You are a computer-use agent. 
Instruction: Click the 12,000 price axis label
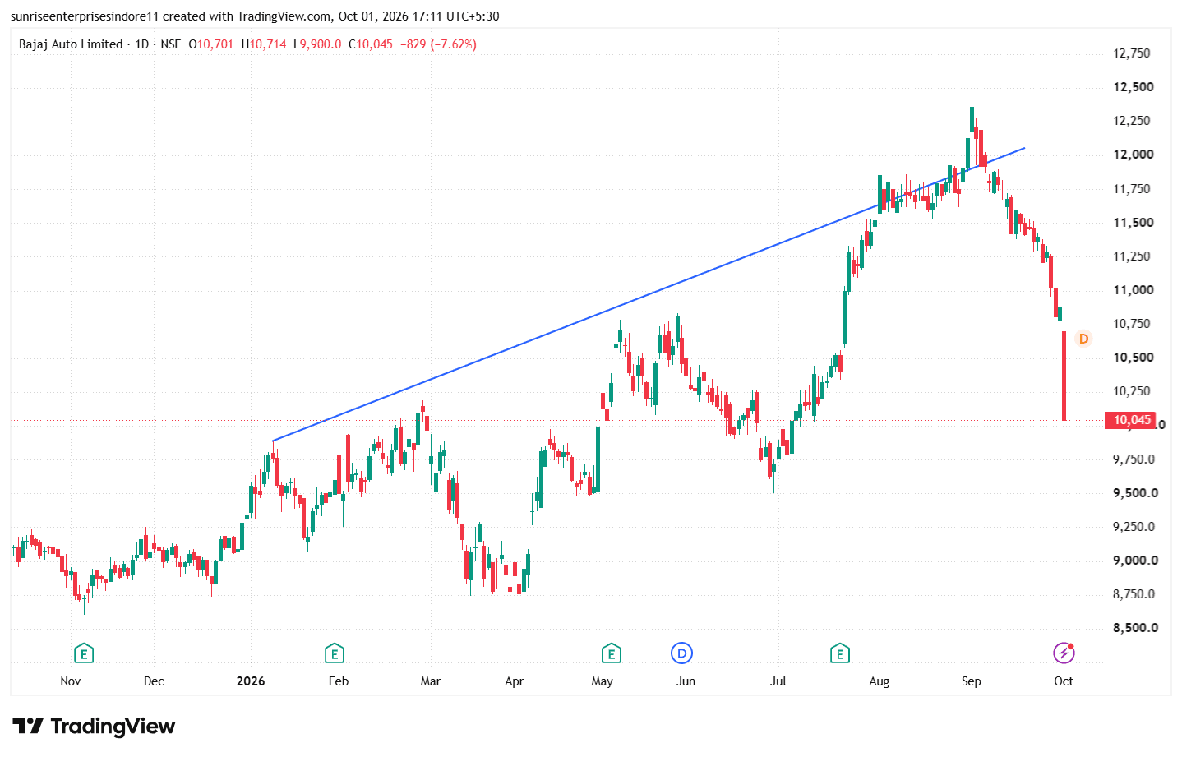(1133, 155)
